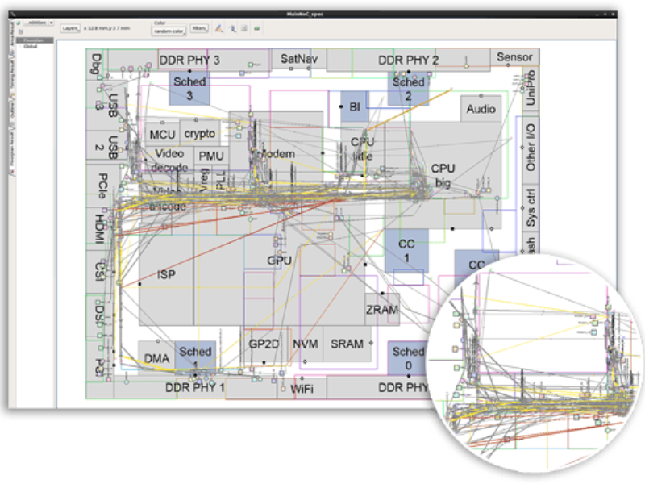This screenshot has height=484, width=645.
Task: Click the pushpin toolbar icon next to Filters
Action: click(233, 27)
